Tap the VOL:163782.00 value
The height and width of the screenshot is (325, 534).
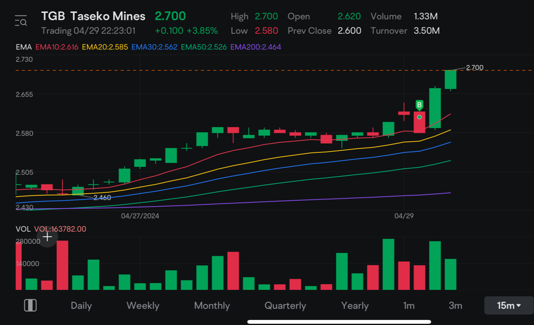point(60,229)
